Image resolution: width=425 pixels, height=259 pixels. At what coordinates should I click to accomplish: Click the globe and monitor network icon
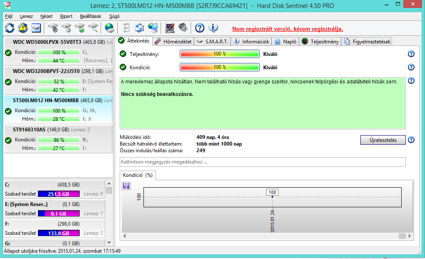tap(153, 28)
